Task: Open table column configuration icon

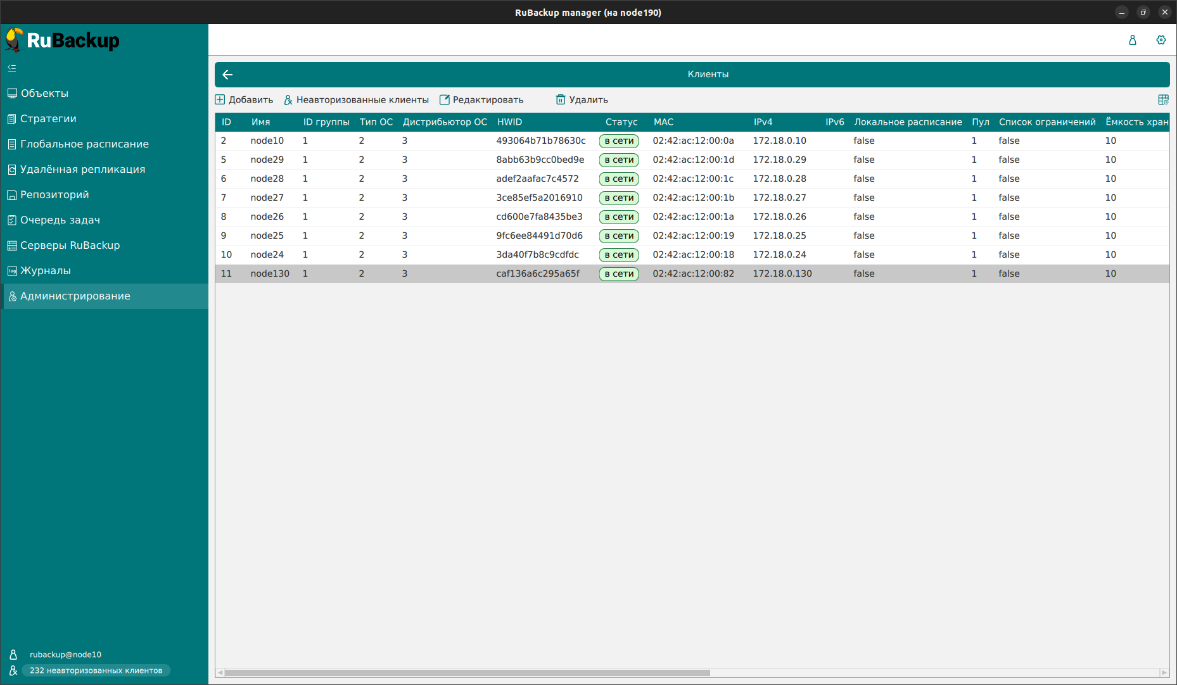Action: coord(1163,100)
